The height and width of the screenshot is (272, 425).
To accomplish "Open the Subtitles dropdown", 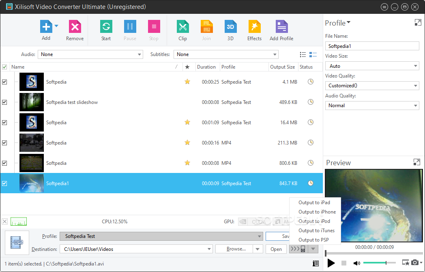I will coord(226,54).
